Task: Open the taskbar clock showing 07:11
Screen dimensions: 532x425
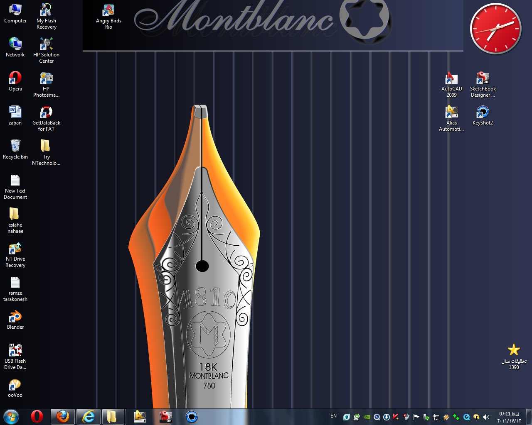Action: [509, 417]
